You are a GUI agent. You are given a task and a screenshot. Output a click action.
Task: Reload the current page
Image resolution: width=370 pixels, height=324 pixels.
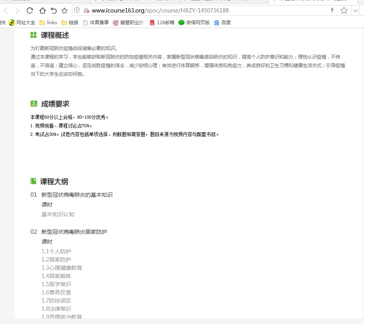tap(30, 11)
